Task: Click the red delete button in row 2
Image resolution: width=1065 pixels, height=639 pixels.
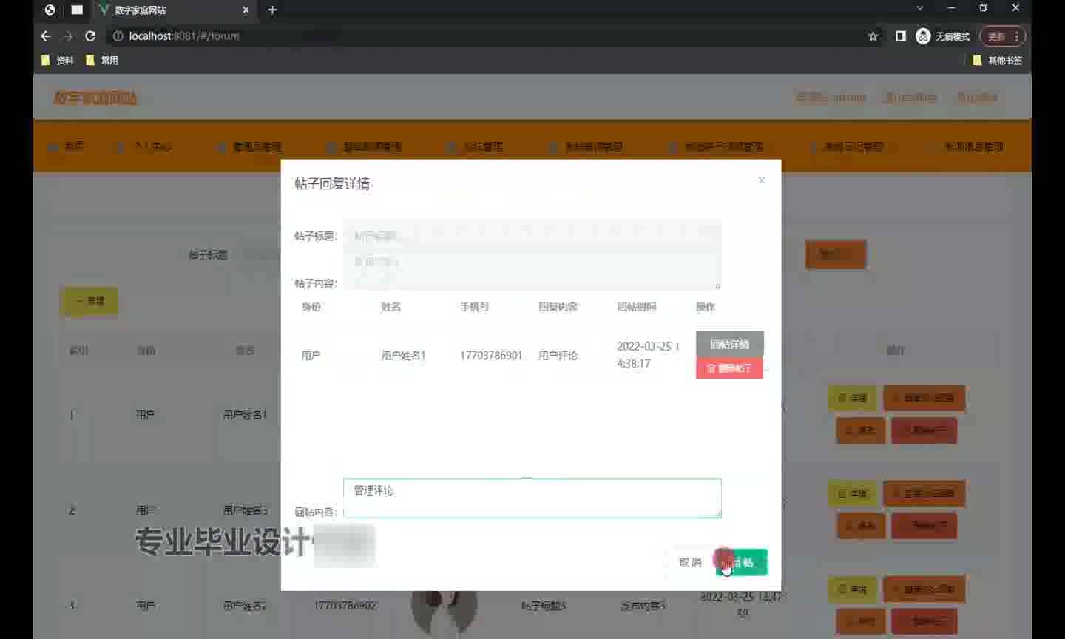Action: (x=924, y=525)
